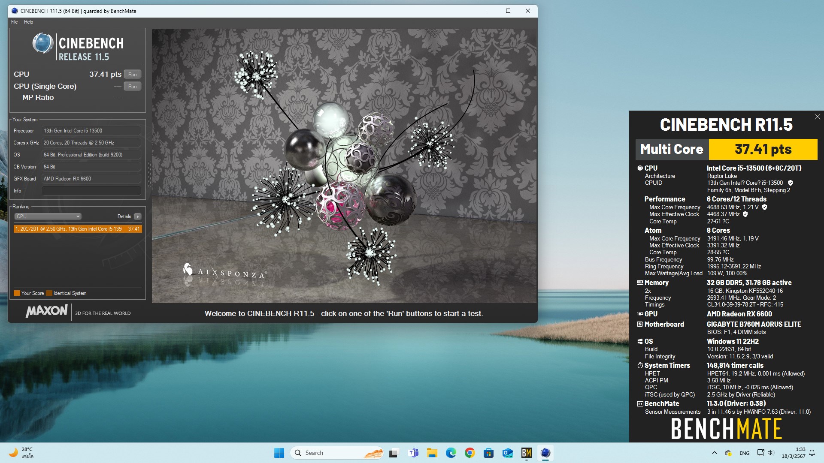This screenshot has height=463, width=824.
Task: Click the rendered scene image
Action: 344,166
